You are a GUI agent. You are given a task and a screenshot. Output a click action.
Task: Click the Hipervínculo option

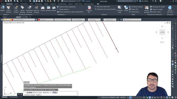click(x=134, y=12)
